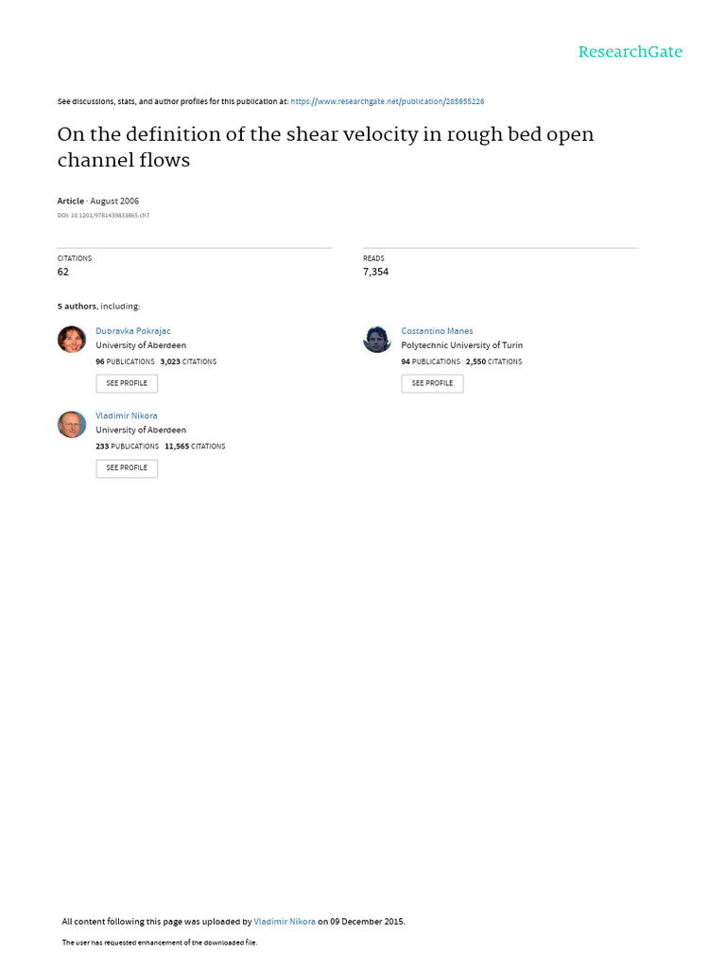Click 233 Publications under Vladimir Nikora
Screen dimensions: 726x969
tap(128, 447)
